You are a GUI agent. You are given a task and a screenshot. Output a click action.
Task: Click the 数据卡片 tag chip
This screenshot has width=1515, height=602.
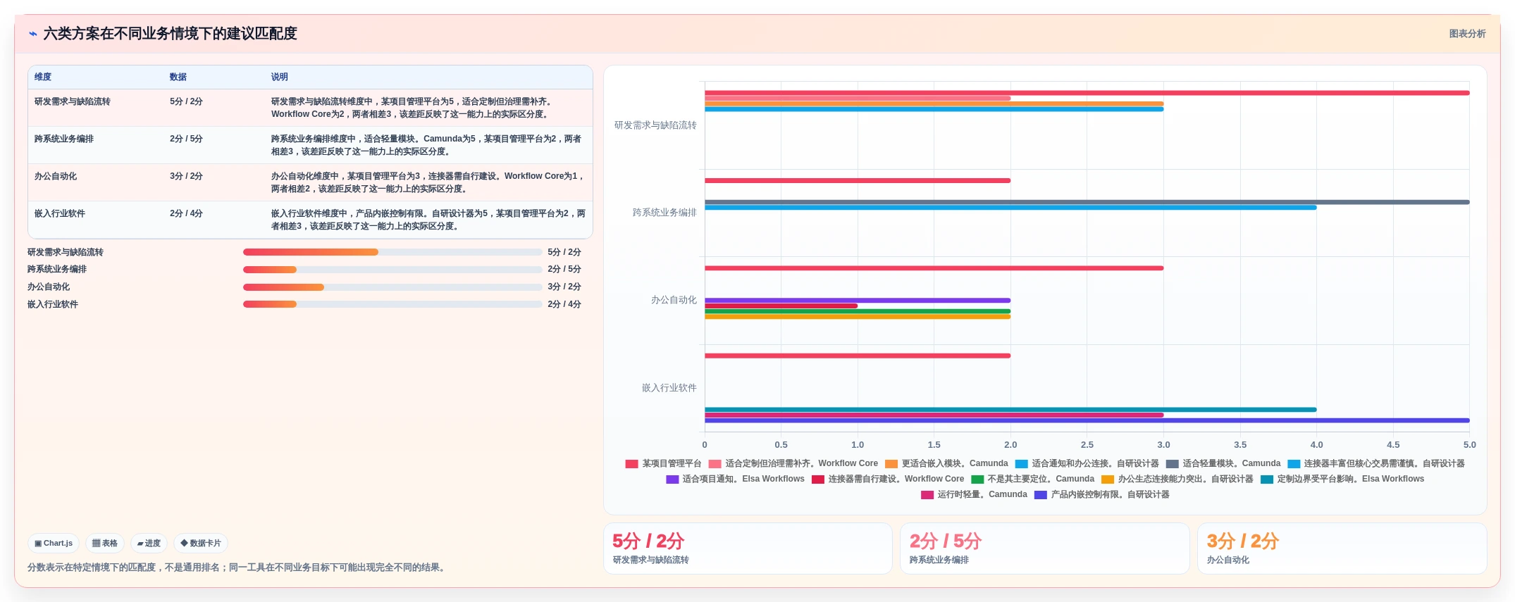click(201, 543)
